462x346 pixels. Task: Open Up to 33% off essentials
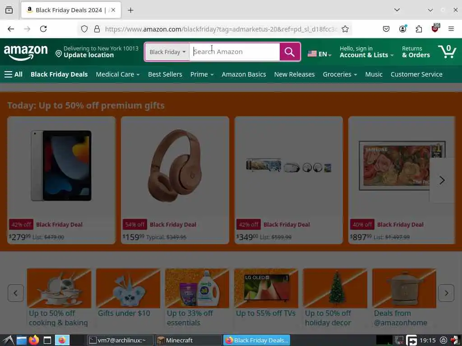point(197,297)
